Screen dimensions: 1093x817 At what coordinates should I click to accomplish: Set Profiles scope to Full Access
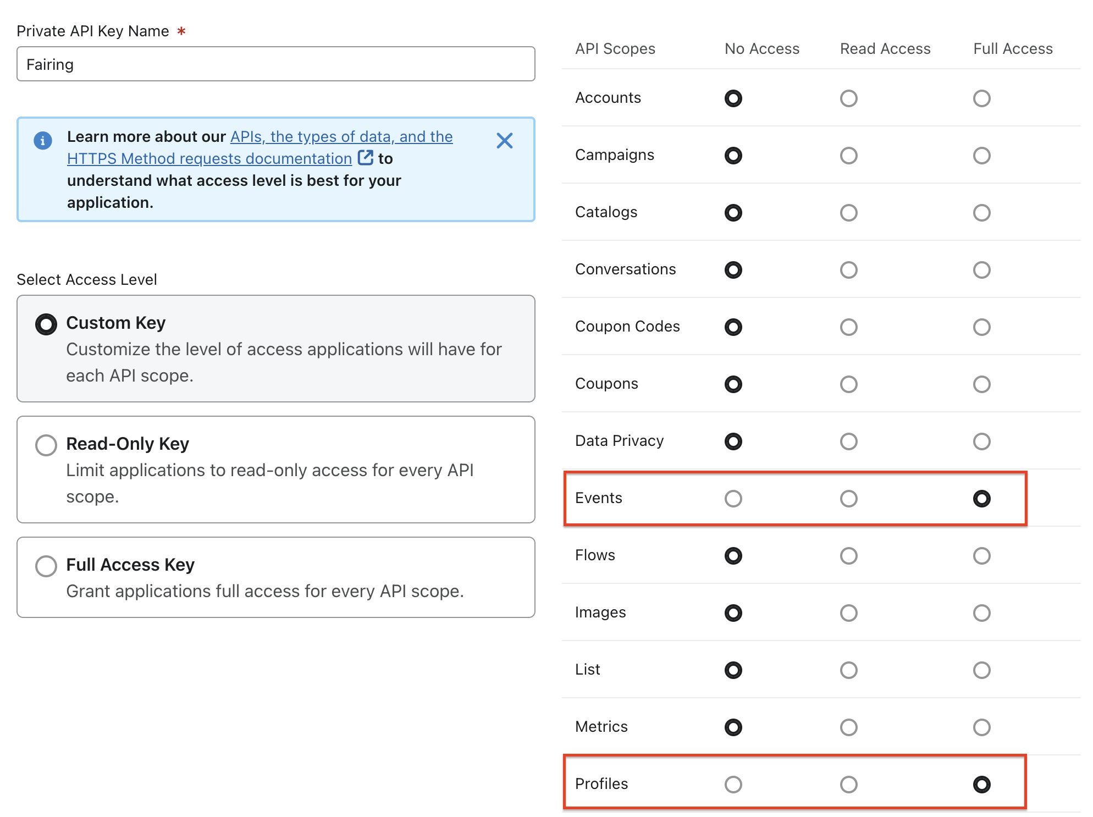(x=981, y=785)
